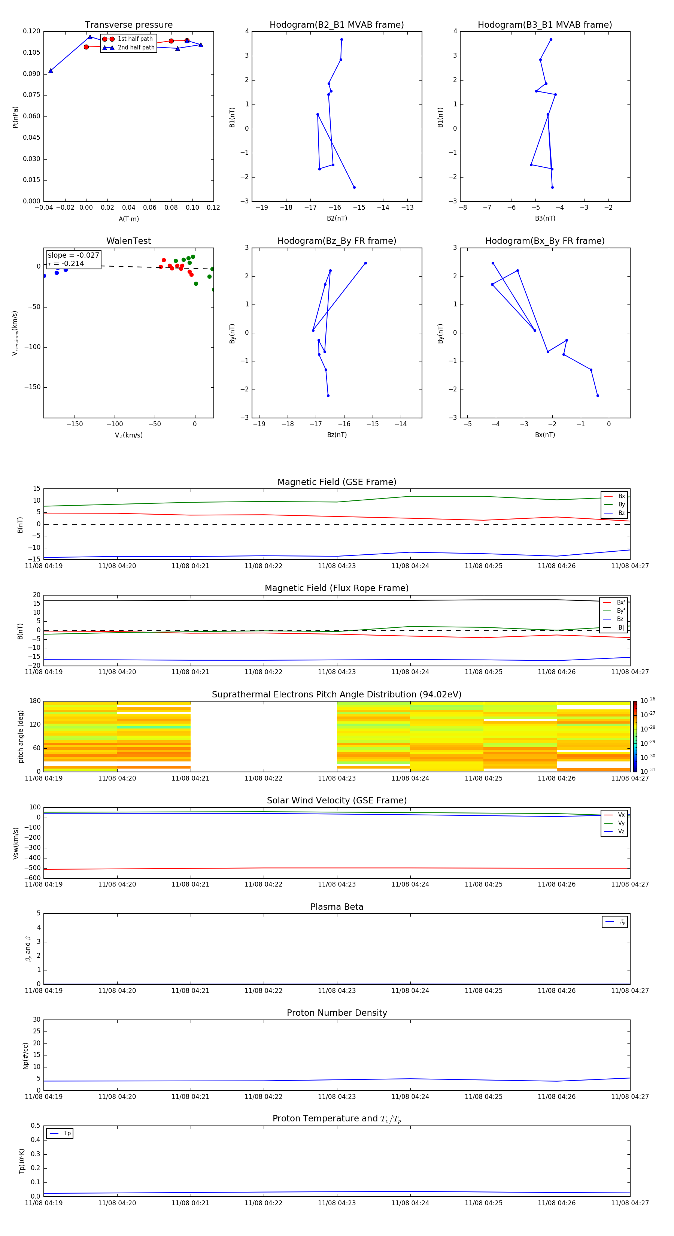This screenshot has width=674, height=1236.
Task: Click the leftmost blue triangle in Transverse pressure plot
Action: click(x=51, y=70)
